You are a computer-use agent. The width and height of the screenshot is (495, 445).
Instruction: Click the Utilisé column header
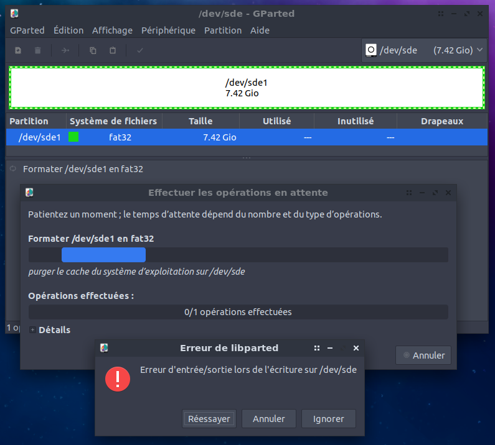coord(277,121)
